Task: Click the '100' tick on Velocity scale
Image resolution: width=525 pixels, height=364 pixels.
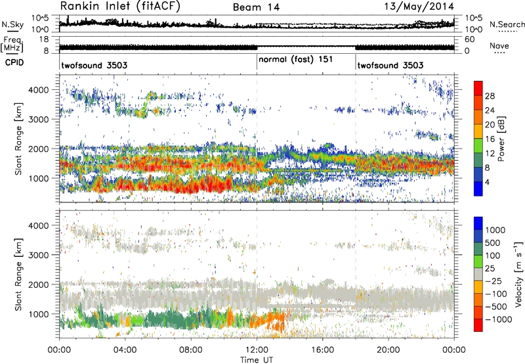Action: 493,256
